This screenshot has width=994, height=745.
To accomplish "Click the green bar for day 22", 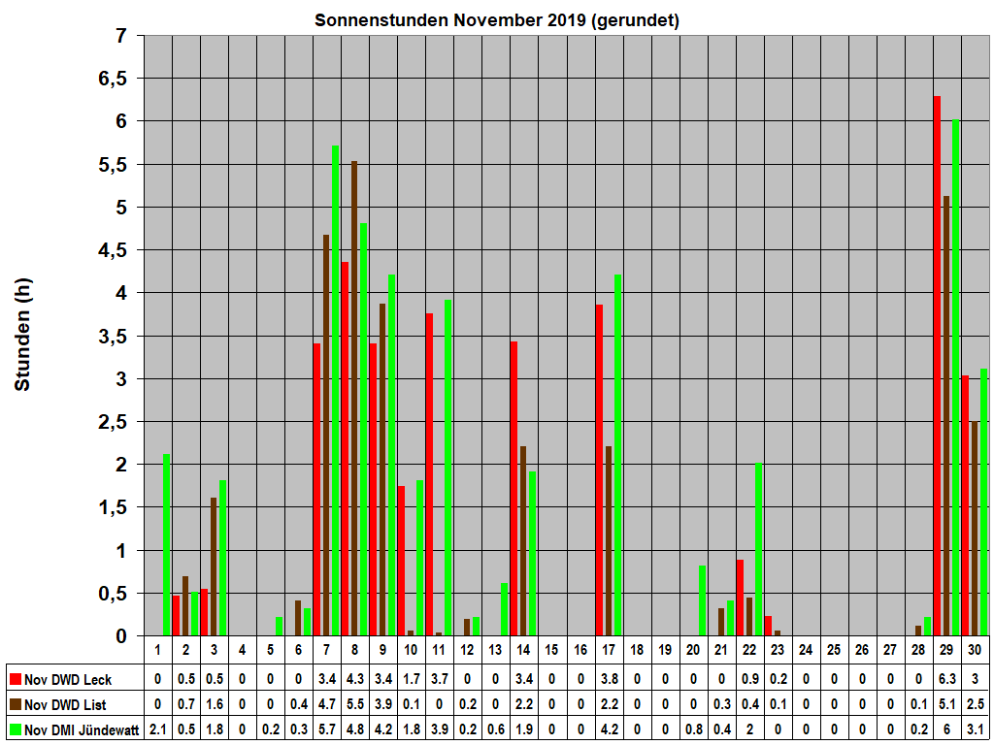I will (x=759, y=549).
